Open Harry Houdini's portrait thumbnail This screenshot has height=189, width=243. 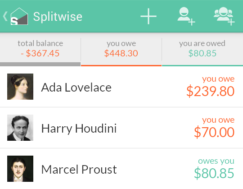click(x=20, y=128)
